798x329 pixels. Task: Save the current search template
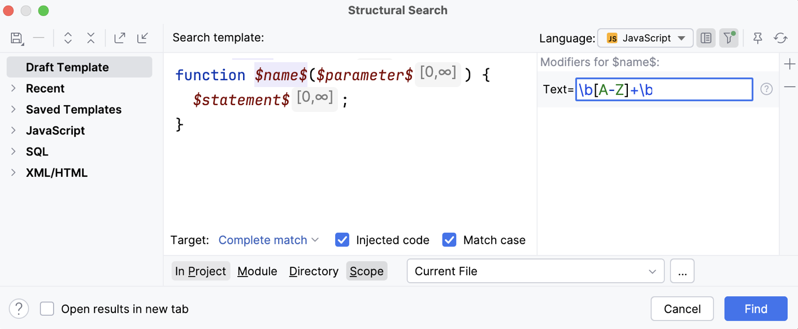(x=16, y=38)
